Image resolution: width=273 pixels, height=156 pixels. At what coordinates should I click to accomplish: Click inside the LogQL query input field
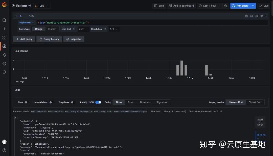point(101,22)
